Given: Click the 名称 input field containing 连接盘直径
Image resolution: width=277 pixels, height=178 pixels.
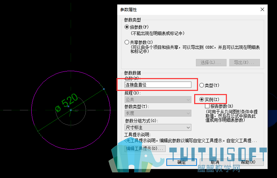Looking at the screenshot, I should 158,85.
